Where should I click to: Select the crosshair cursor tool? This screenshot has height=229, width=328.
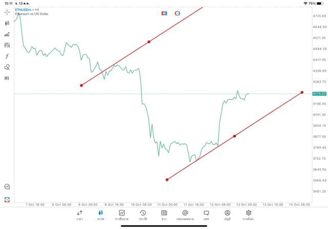(x=7, y=12)
